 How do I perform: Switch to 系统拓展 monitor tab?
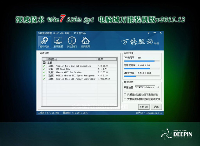pyautogui.click(x=58, y=42)
